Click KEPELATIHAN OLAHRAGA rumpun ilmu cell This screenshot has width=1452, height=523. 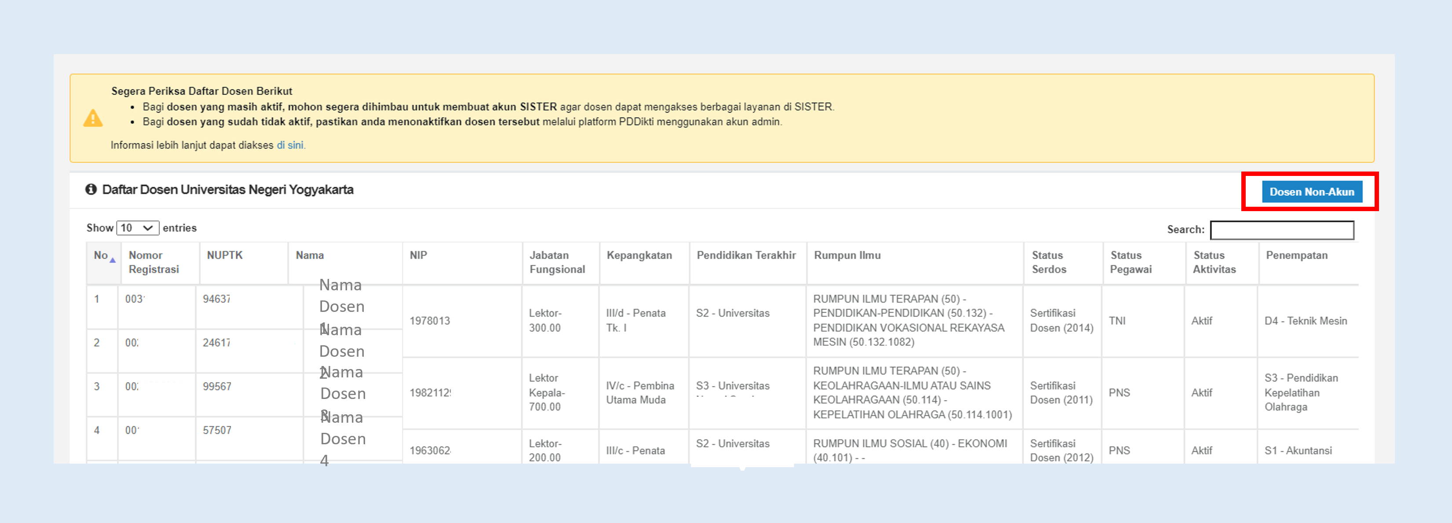coord(915,393)
